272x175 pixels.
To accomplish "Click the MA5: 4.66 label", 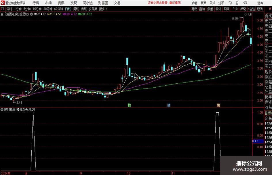I will coord(40,14).
